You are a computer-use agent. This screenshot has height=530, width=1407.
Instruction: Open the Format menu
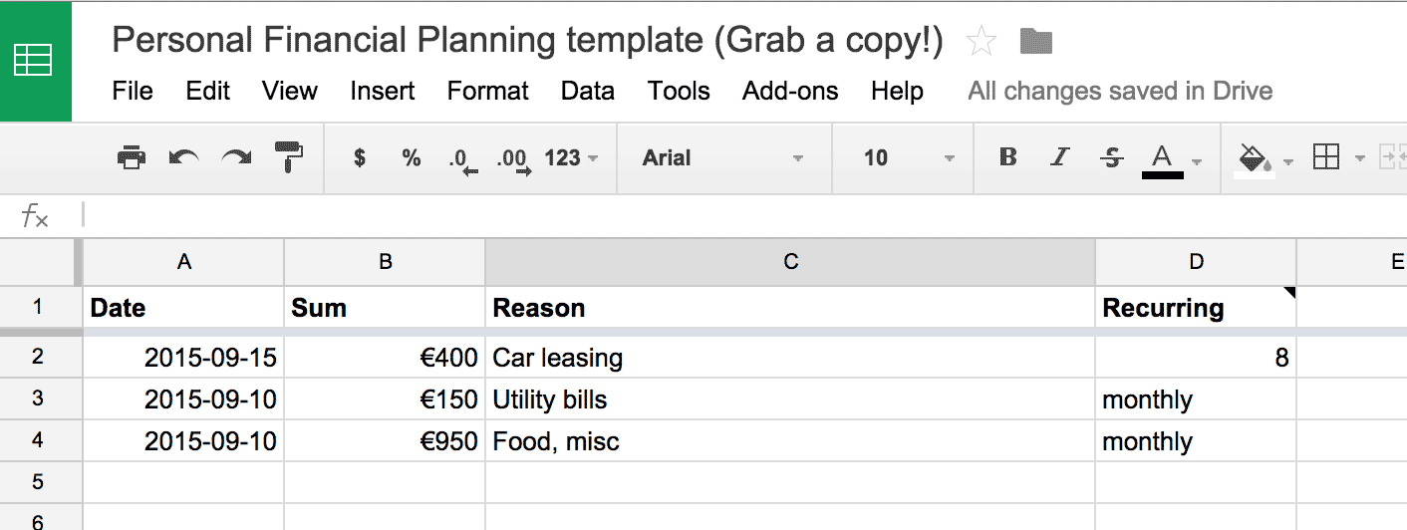487,92
